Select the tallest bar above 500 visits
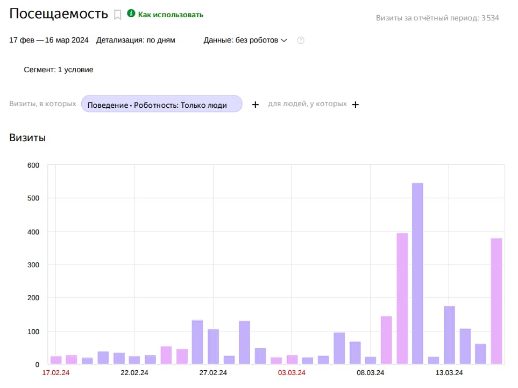This screenshot has height=388, width=518. pyautogui.click(x=417, y=273)
